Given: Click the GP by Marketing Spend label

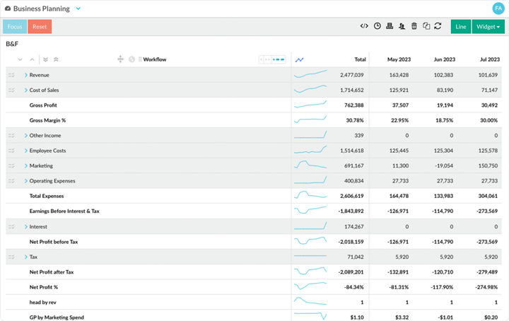Looking at the screenshot, I should (57, 317).
